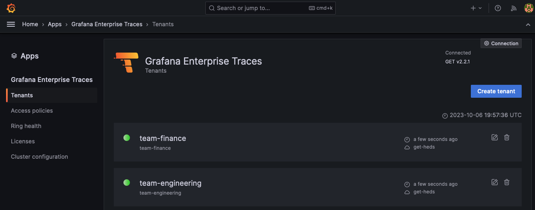Edit the team-finance tenant

pos(495,137)
